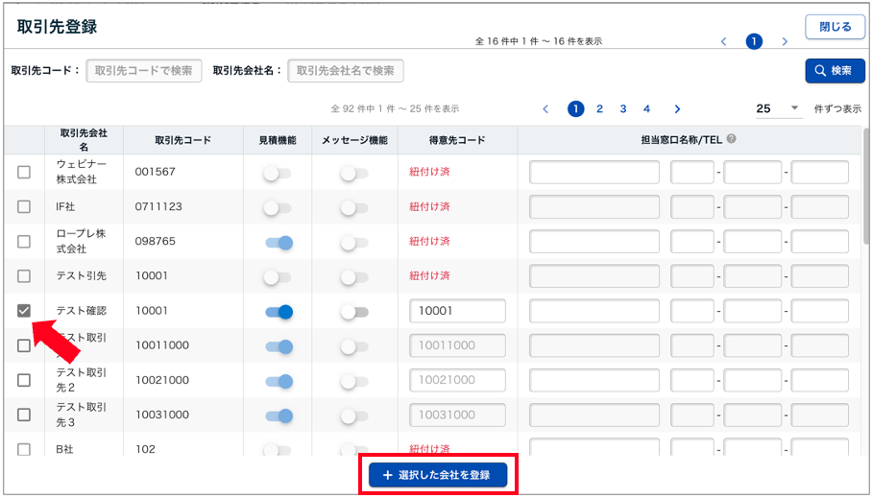Focus the 取引先会社名 search field
The image size is (872, 498).
click(x=346, y=71)
